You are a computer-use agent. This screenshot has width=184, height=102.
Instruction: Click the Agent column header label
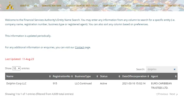154,76
